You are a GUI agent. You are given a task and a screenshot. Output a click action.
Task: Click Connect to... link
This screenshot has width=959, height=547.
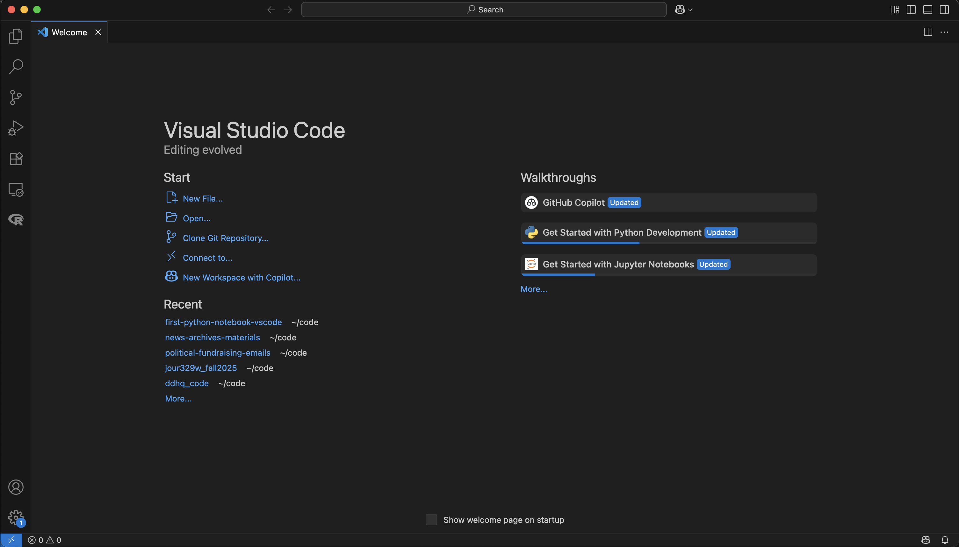coord(207,258)
